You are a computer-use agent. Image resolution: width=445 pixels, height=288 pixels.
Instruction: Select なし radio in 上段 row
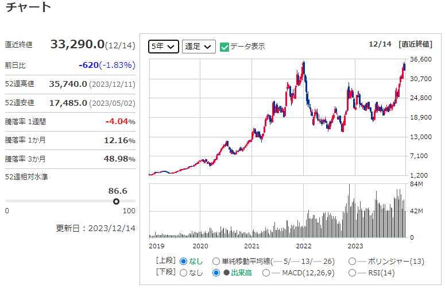[184, 261]
